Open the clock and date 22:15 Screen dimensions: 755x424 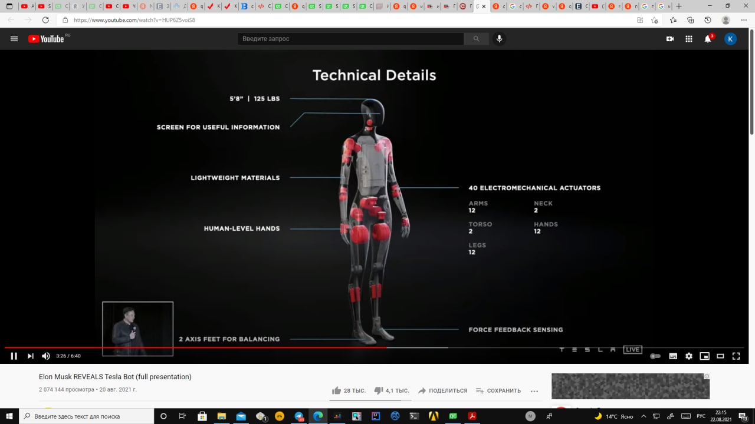pyautogui.click(x=721, y=416)
